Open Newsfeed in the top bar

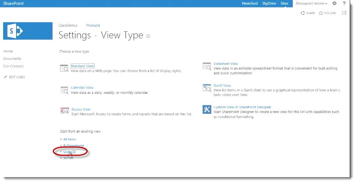point(250,4)
